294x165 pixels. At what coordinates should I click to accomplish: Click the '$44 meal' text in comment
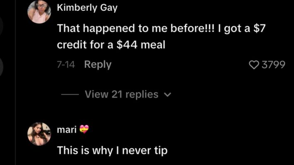coord(141,45)
